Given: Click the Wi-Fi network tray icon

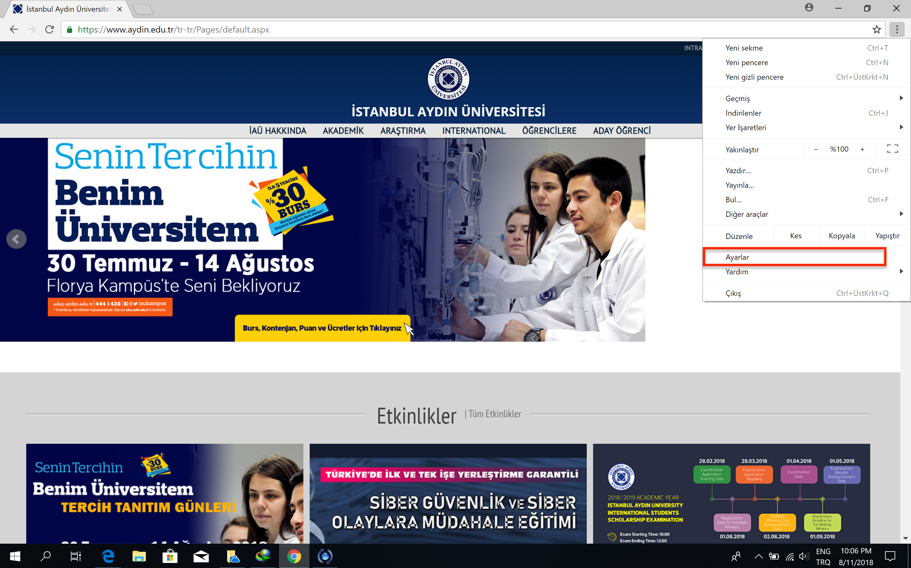Looking at the screenshot, I should click(790, 557).
